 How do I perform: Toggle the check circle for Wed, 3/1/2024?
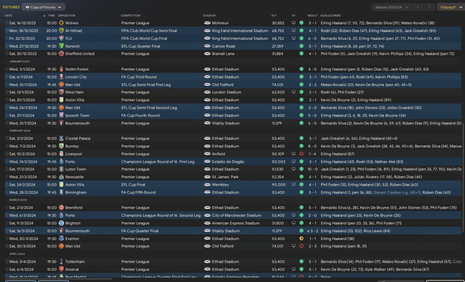pos(7,69)
